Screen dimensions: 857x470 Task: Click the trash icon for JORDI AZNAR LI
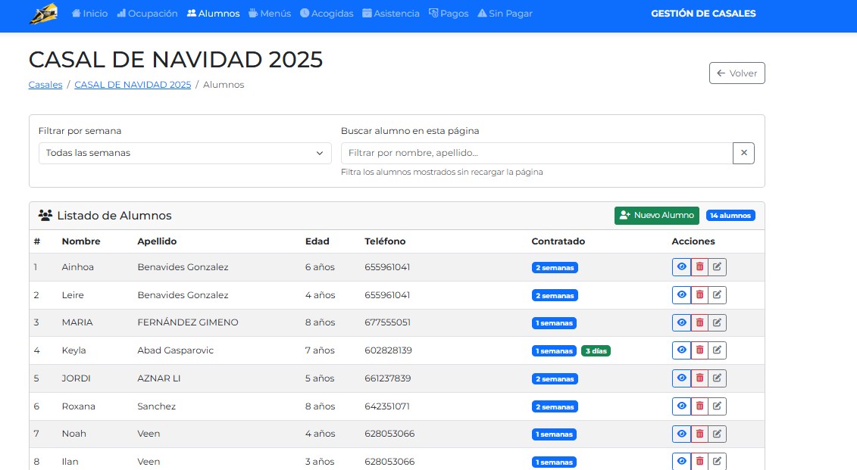click(x=699, y=378)
